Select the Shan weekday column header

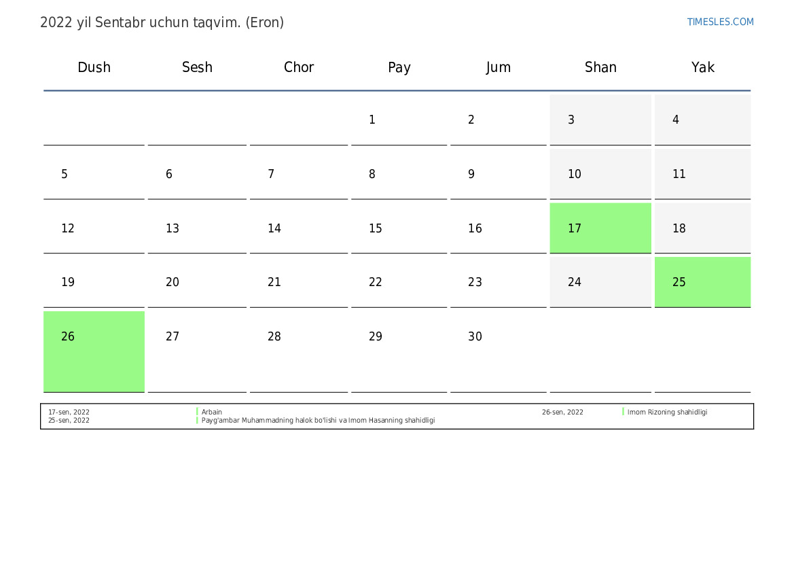[600, 67]
